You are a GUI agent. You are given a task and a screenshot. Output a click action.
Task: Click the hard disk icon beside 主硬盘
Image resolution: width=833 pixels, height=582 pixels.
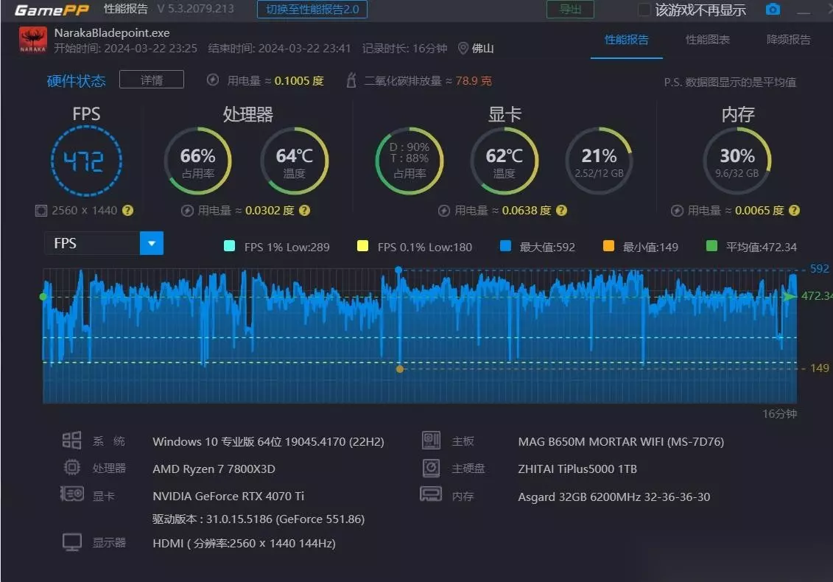(431, 469)
